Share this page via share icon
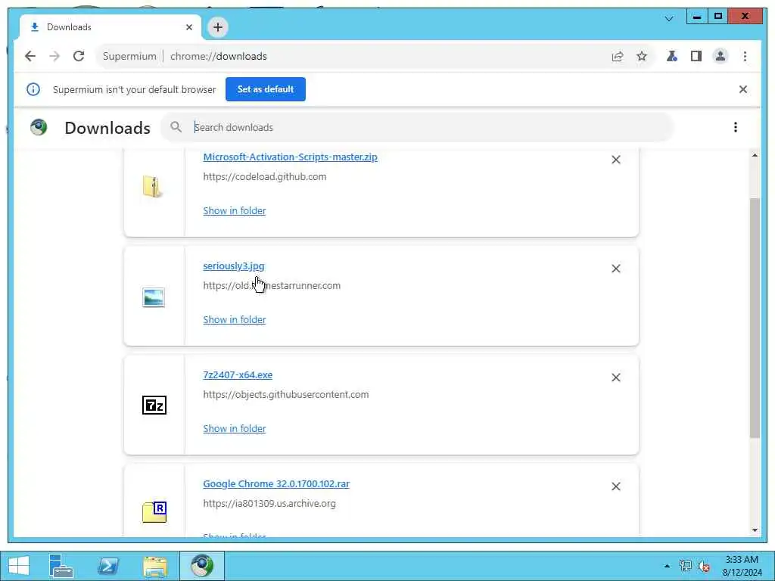Image resolution: width=775 pixels, height=581 pixels. click(x=618, y=56)
